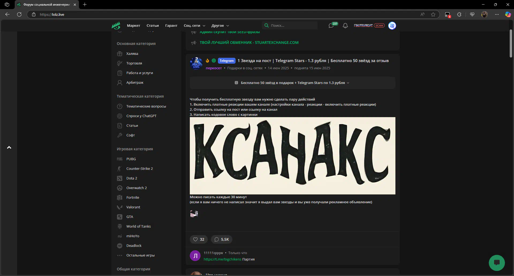The width and height of the screenshot is (514, 276).
Task: Click the Hold Stars author avatar
Action: pos(196,63)
